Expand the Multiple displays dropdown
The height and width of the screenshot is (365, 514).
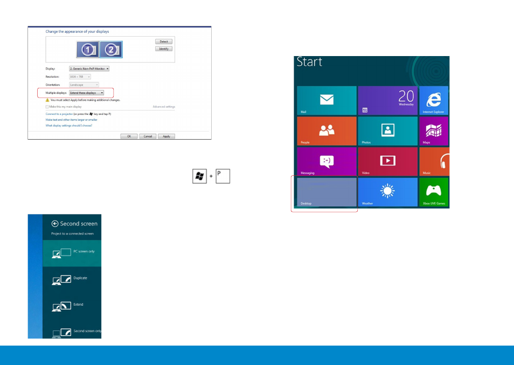pyautogui.click(x=87, y=93)
